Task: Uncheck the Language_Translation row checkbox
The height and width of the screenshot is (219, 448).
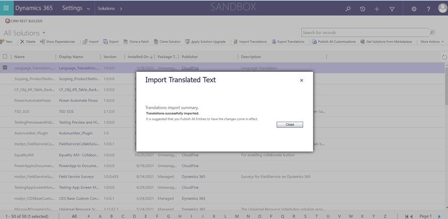Action: (x=5, y=68)
